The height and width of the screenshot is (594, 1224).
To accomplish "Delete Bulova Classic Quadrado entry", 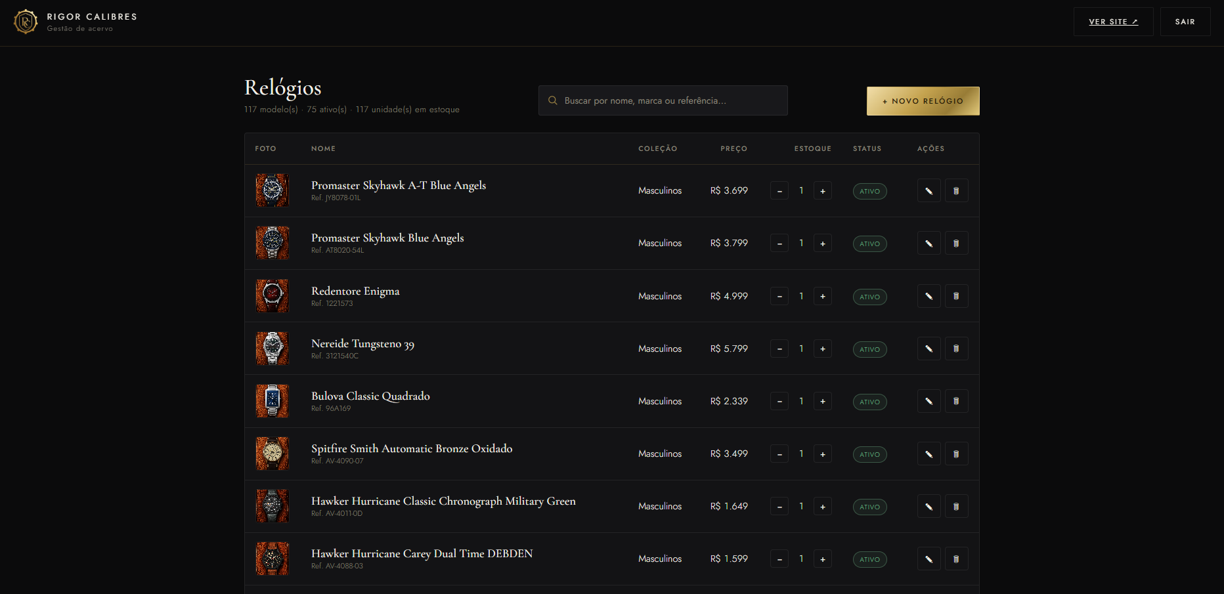I will (x=956, y=401).
